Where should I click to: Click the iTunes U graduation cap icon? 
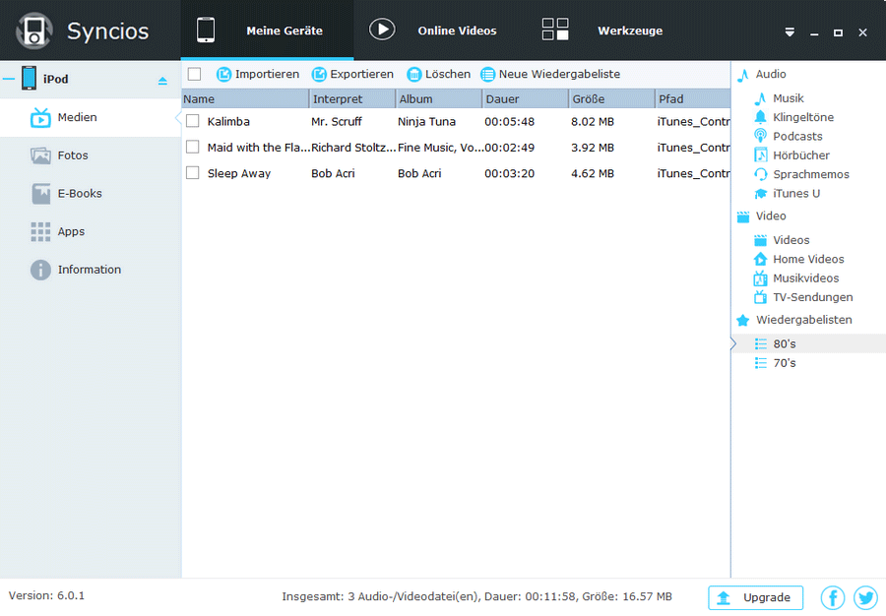761,194
